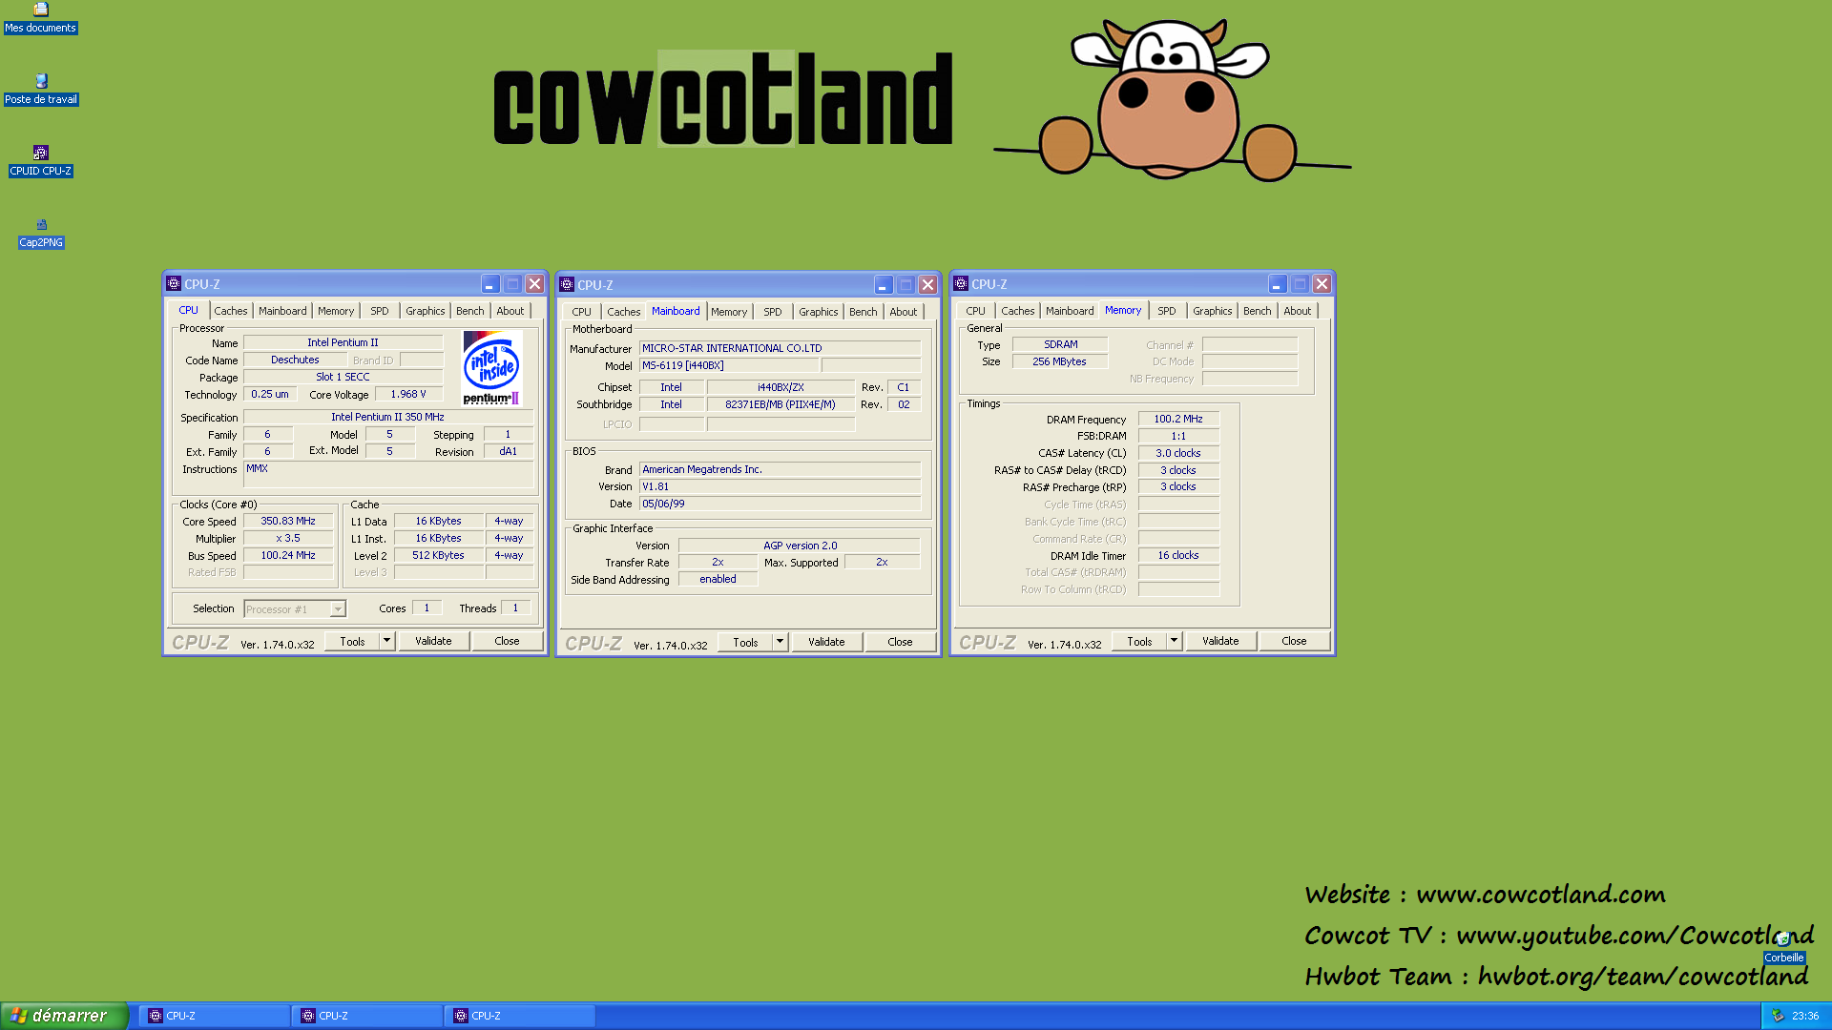
Task: Click Close button in Memory window
Action: pos(1294,641)
